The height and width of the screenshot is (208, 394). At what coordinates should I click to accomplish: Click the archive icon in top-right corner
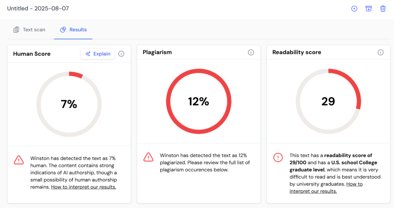click(369, 8)
